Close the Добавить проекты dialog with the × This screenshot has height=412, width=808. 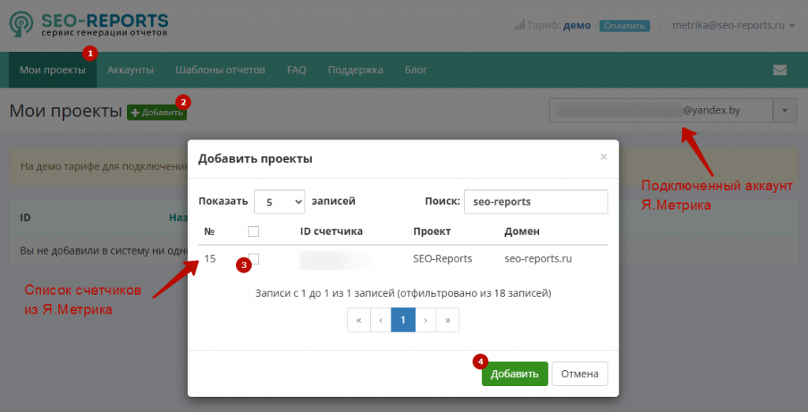tap(604, 157)
